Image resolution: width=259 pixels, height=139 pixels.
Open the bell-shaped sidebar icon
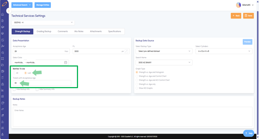(2, 84)
